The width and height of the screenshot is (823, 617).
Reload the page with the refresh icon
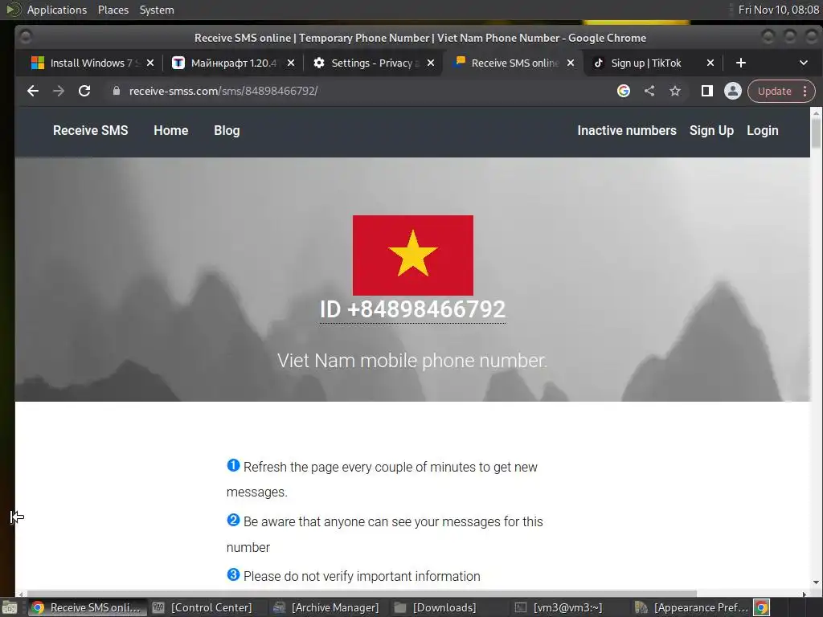pos(84,91)
